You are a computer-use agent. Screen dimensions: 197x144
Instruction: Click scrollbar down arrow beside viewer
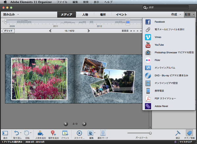150,127
